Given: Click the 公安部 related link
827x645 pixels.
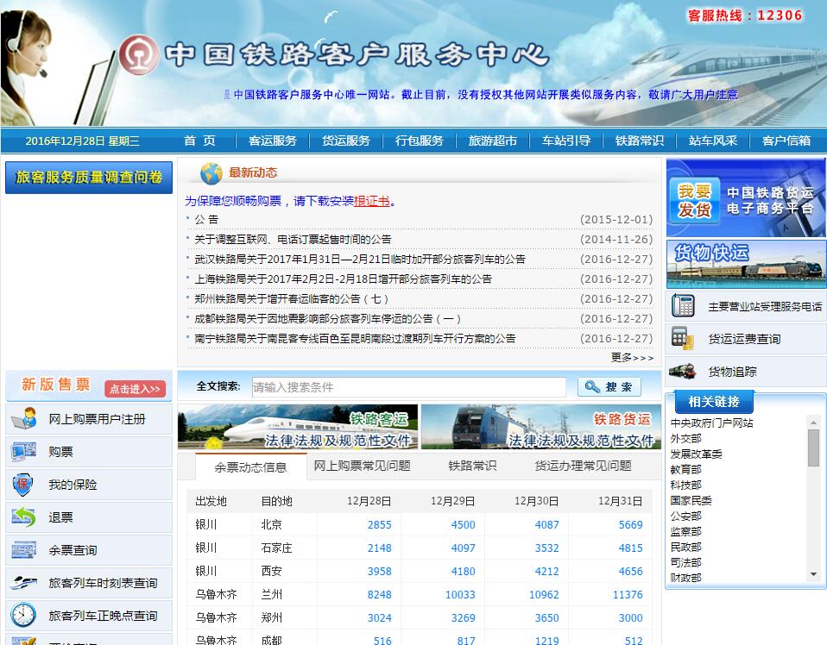Looking at the screenshot, I should 685,516.
